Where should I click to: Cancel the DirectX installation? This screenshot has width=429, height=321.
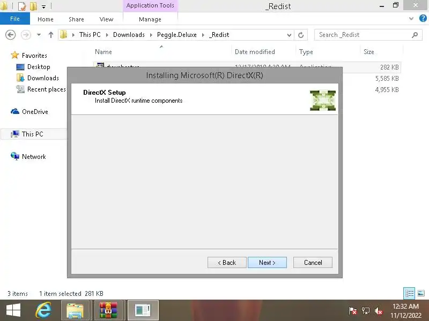[x=313, y=262]
